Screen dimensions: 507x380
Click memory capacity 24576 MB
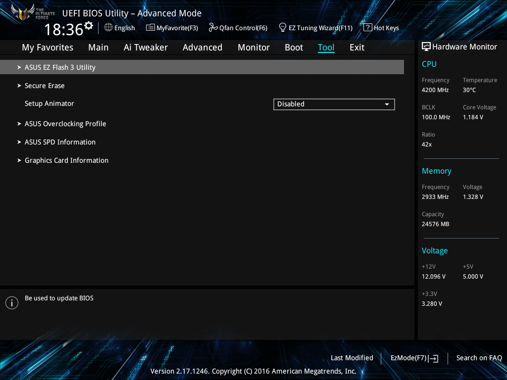tap(436, 224)
